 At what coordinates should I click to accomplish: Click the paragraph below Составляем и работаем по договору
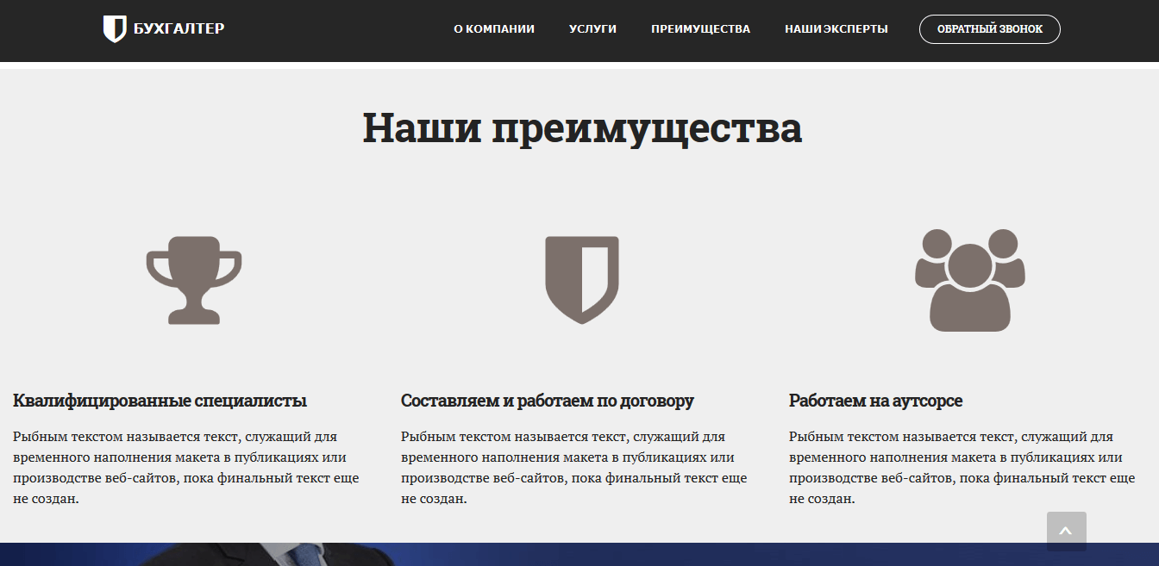coord(573,468)
